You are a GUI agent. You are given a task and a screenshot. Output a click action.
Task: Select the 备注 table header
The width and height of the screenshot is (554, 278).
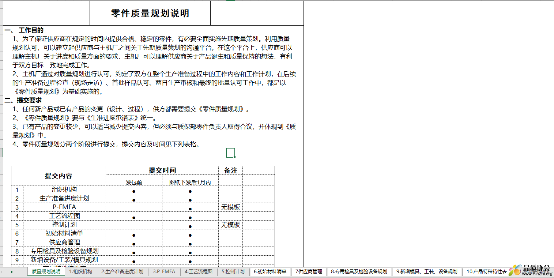[231, 170]
